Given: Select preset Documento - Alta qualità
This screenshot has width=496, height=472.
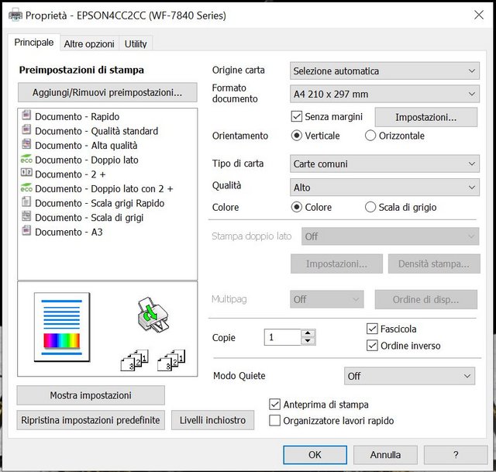Looking at the screenshot, I should click(86, 146).
